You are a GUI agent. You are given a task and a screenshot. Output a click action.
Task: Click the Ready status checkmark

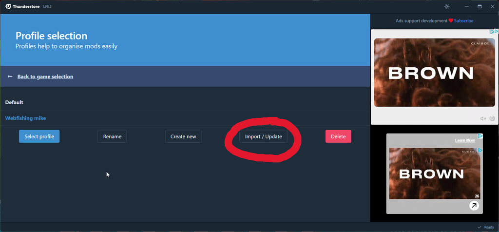click(480, 227)
